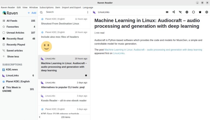The width and height of the screenshot is (210, 120).
Task: Open Raven Reader menu
Action: tap(8, 7)
